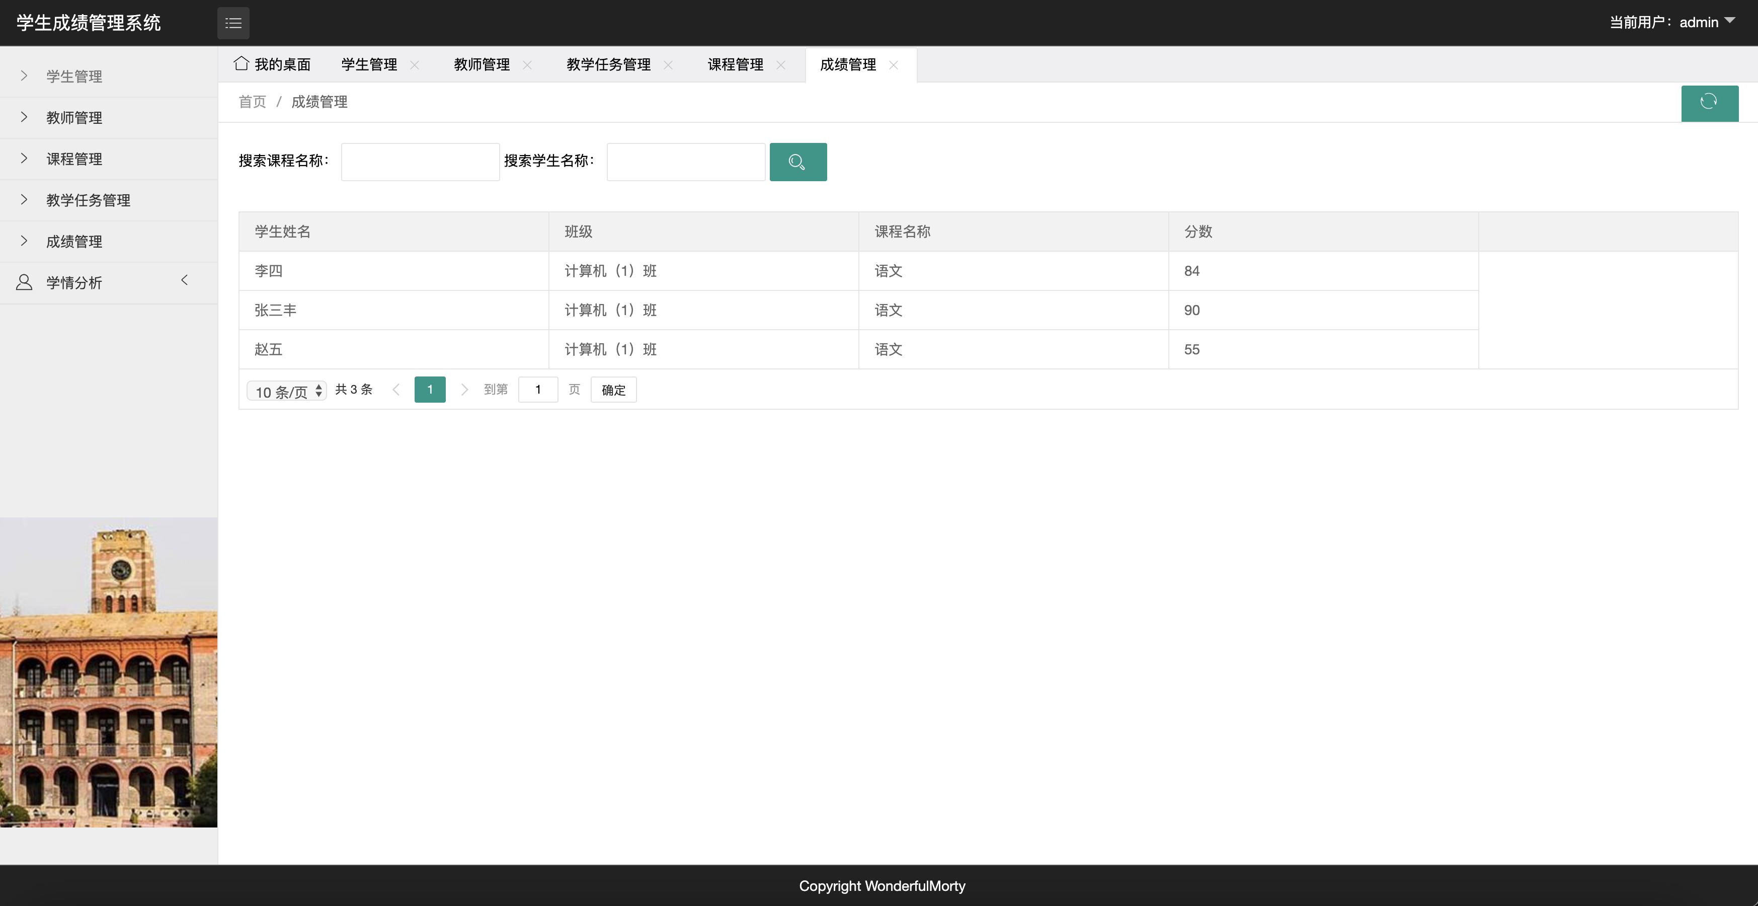This screenshot has height=906, width=1758.
Task: Click the green refresh icon button
Action: click(x=1709, y=102)
